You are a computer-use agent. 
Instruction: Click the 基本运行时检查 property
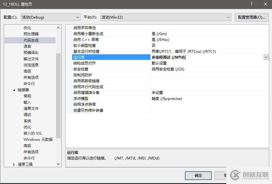(x=86, y=52)
